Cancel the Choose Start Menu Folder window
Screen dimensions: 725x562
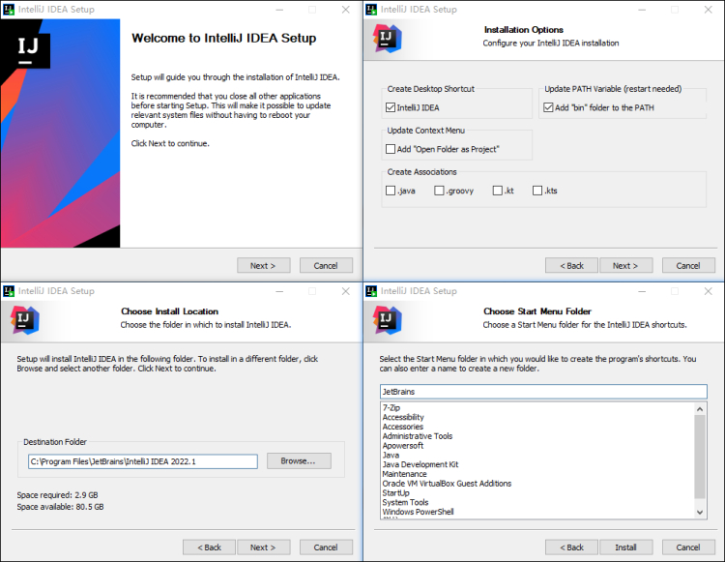click(688, 547)
